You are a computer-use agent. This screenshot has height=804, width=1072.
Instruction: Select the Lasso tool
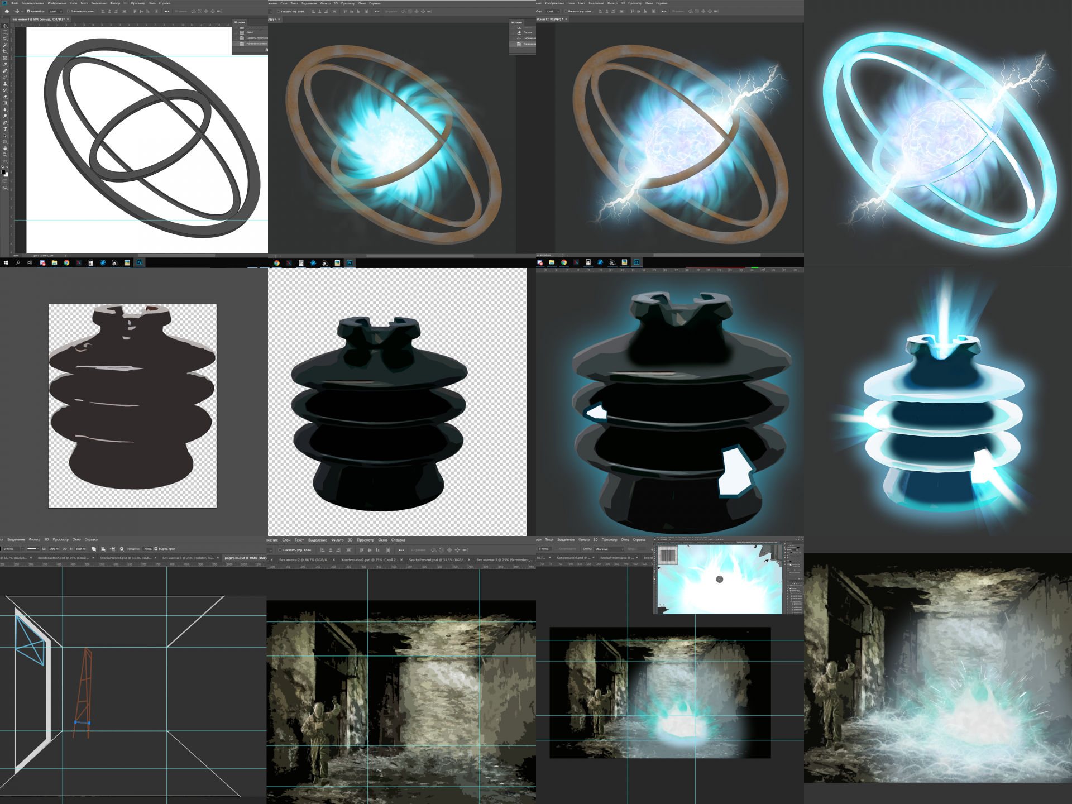click(x=4, y=39)
